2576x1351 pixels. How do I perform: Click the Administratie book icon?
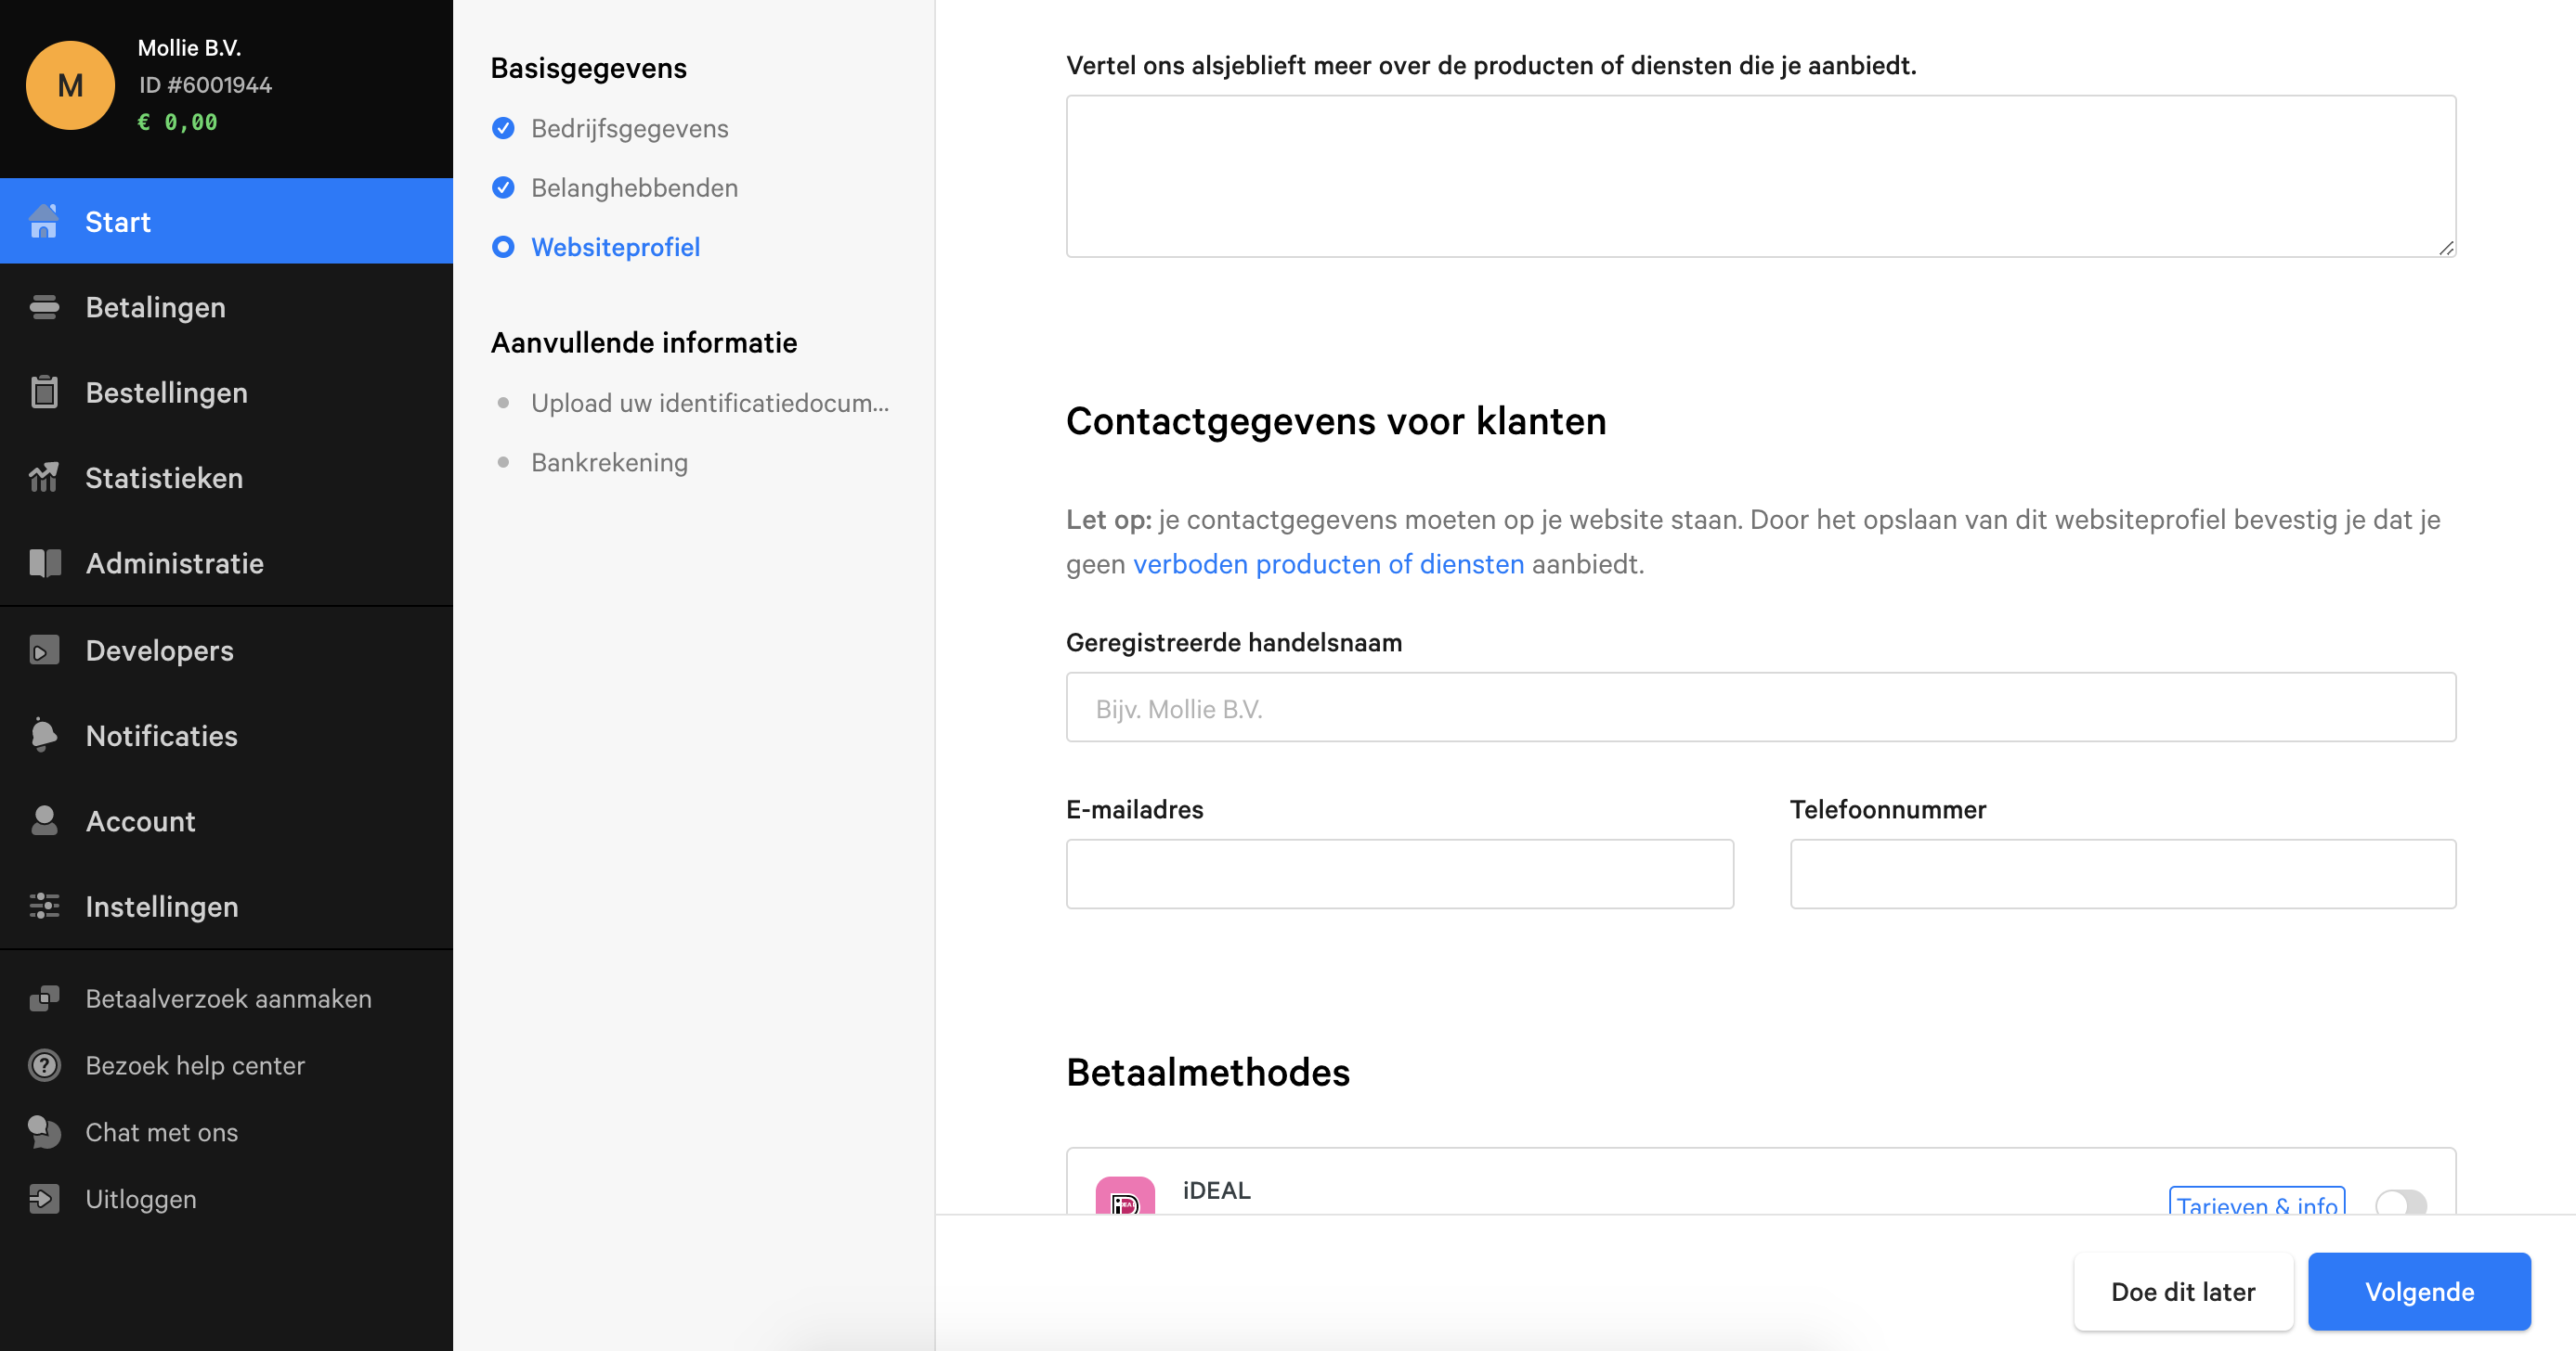[x=44, y=562]
